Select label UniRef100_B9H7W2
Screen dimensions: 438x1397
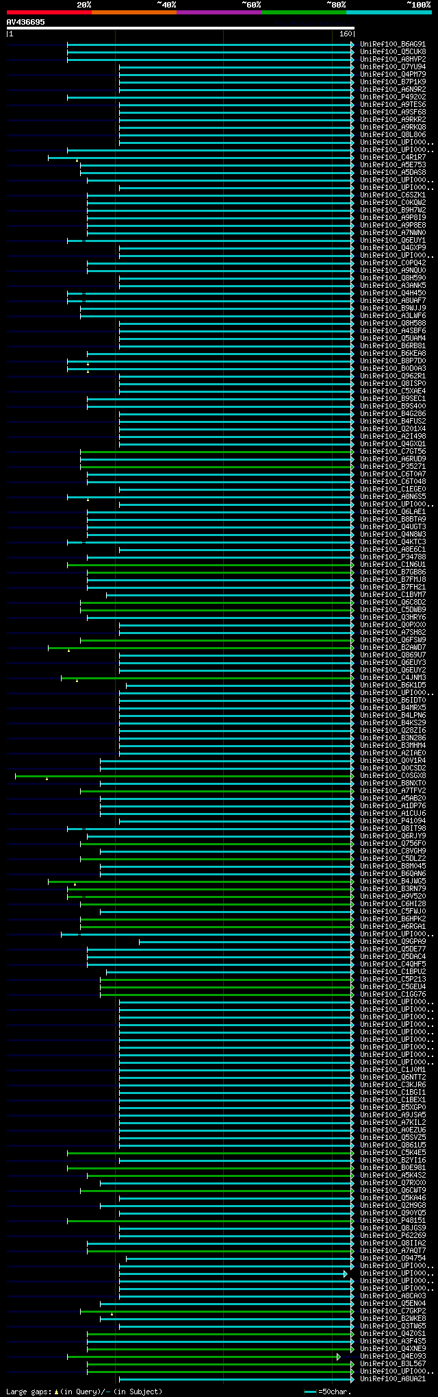click(393, 210)
